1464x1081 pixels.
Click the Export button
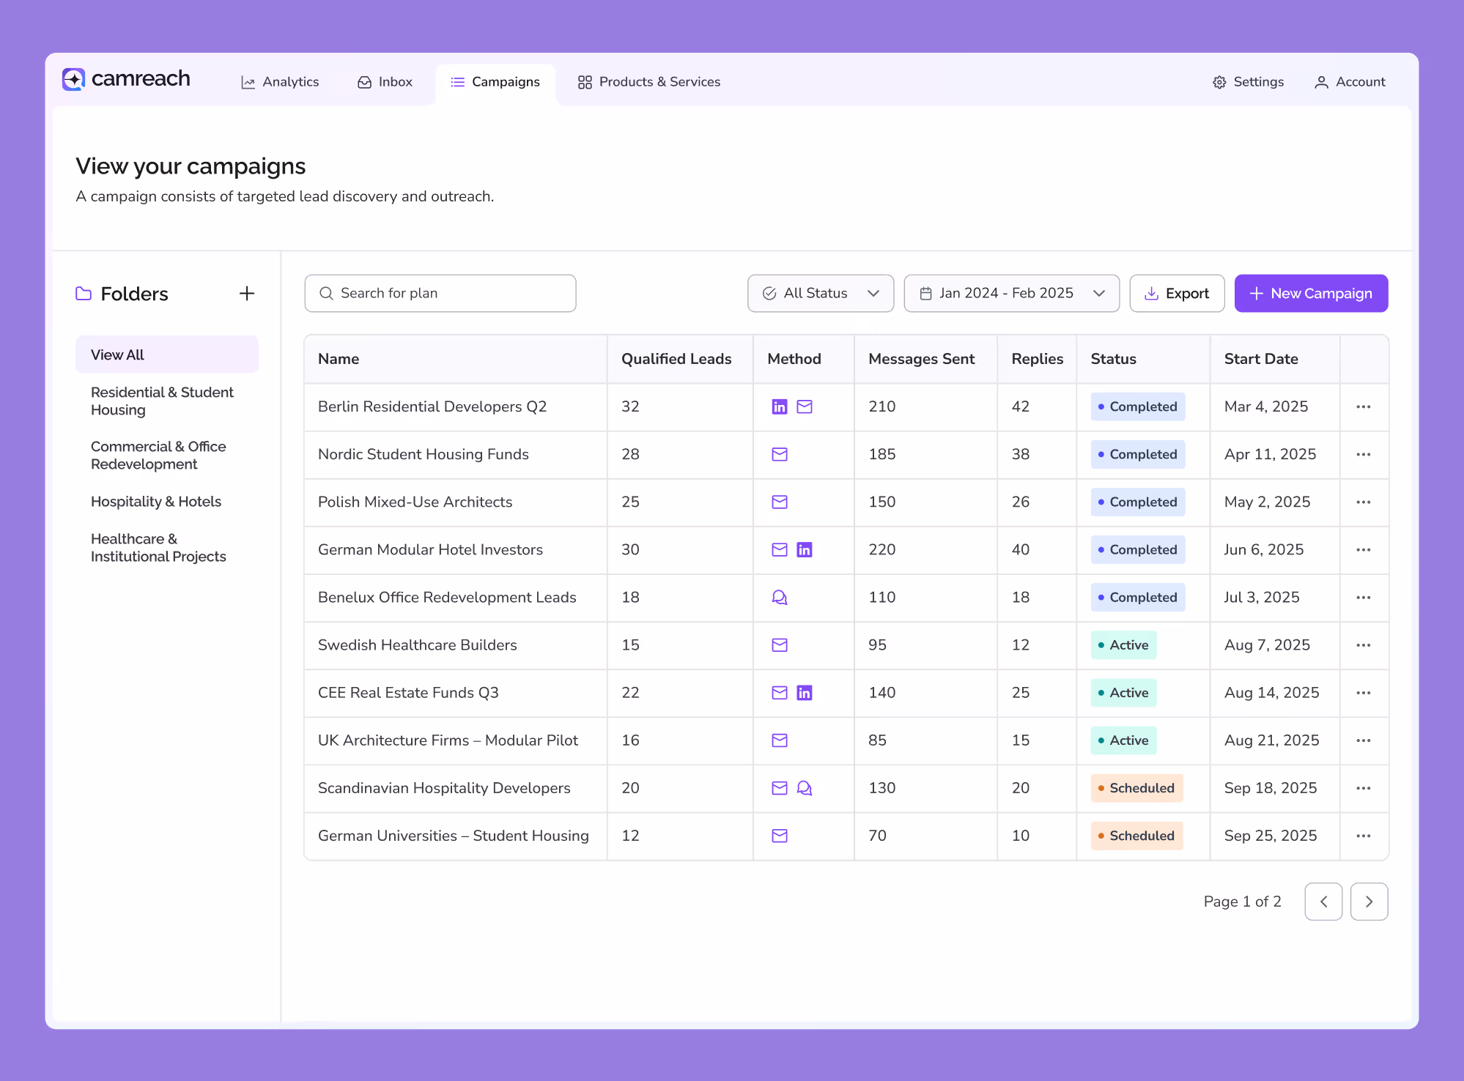tap(1176, 294)
